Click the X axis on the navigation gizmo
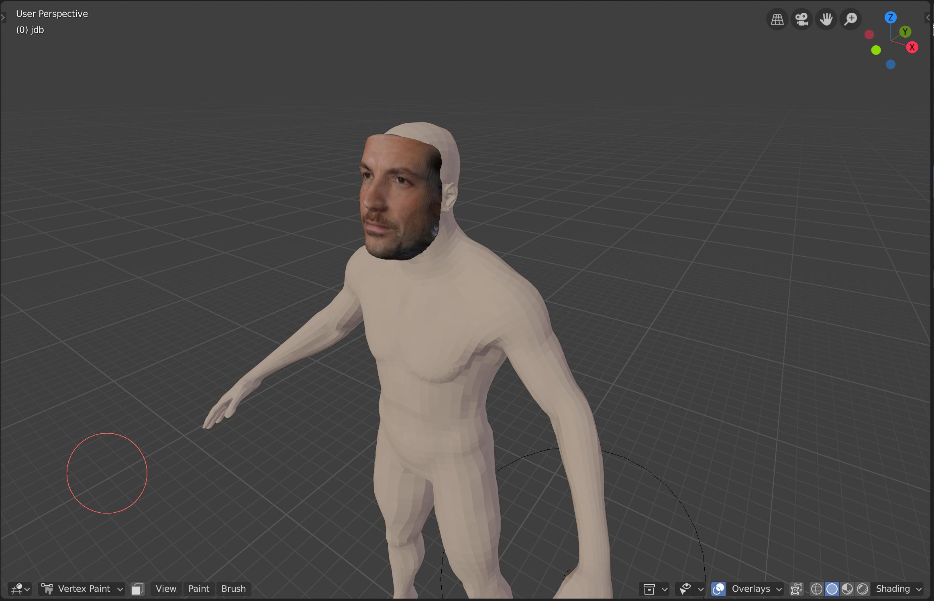934x601 pixels. click(912, 47)
